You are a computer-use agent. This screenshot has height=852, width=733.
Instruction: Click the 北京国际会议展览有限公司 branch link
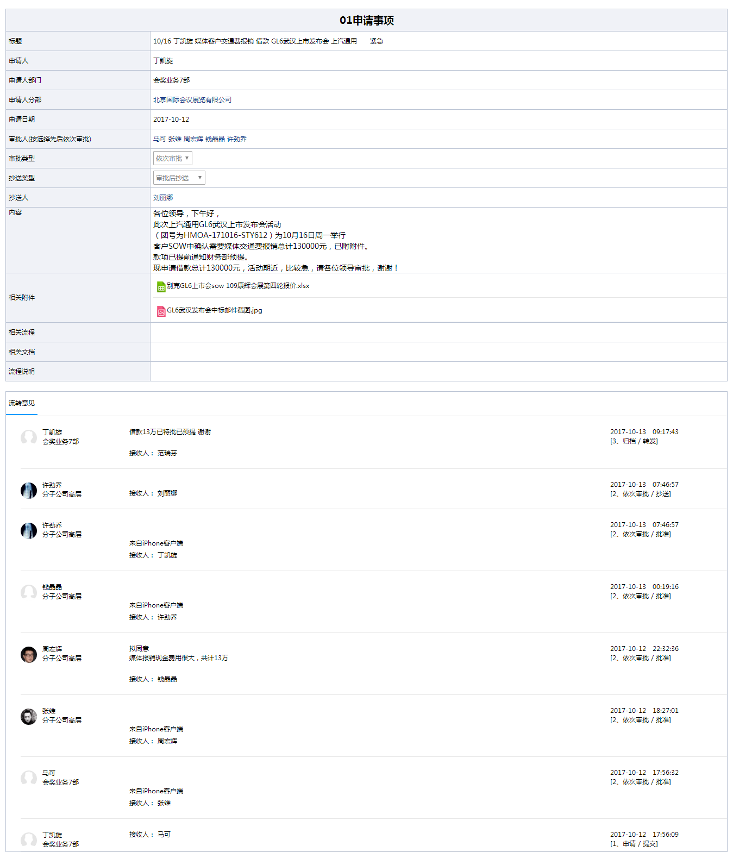click(192, 100)
